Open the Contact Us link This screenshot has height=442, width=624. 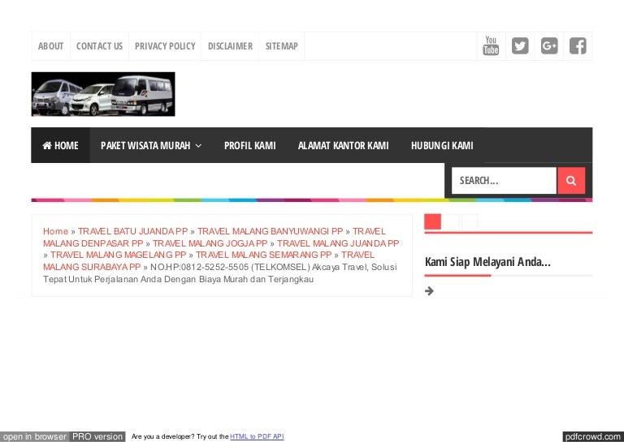(99, 46)
